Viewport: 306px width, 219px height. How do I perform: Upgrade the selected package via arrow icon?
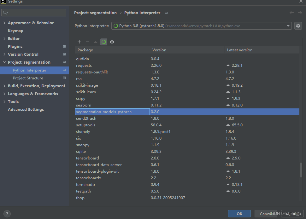[95, 42]
